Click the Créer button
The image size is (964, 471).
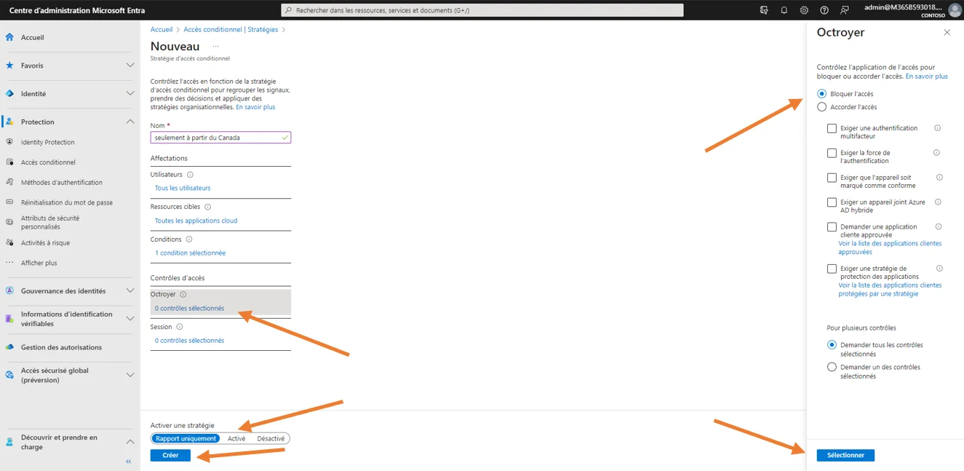(x=170, y=455)
